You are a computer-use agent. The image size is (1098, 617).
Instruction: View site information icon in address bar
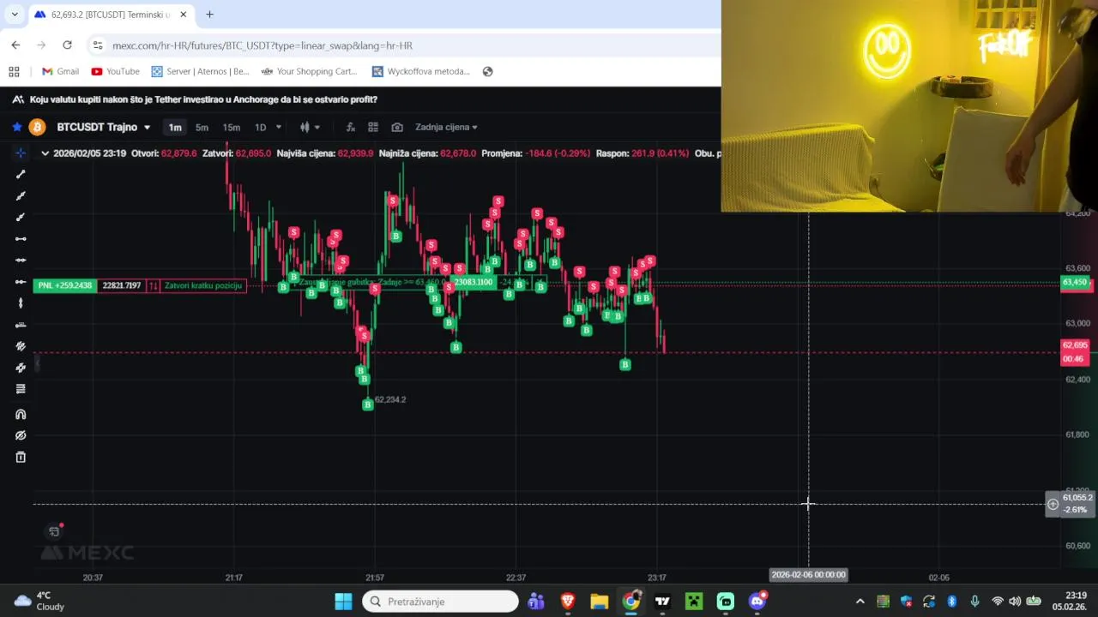pyautogui.click(x=98, y=45)
